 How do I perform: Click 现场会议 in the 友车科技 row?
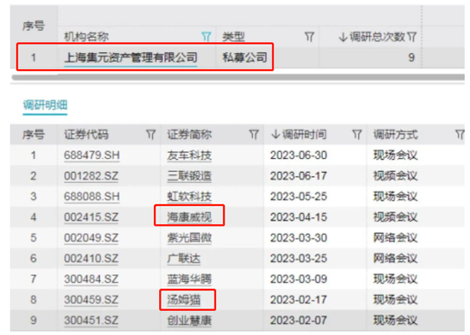click(x=396, y=156)
